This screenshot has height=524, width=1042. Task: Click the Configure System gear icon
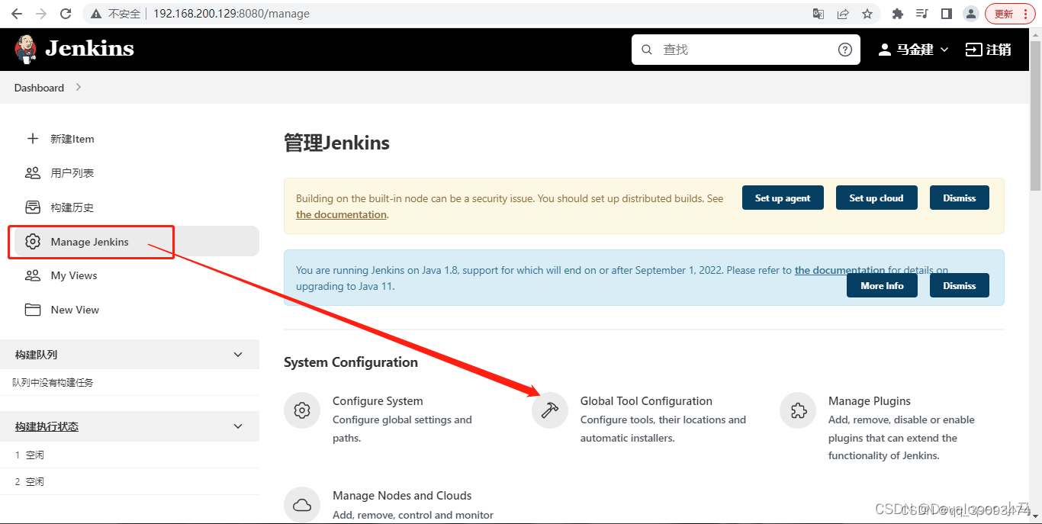pos(302,410)
